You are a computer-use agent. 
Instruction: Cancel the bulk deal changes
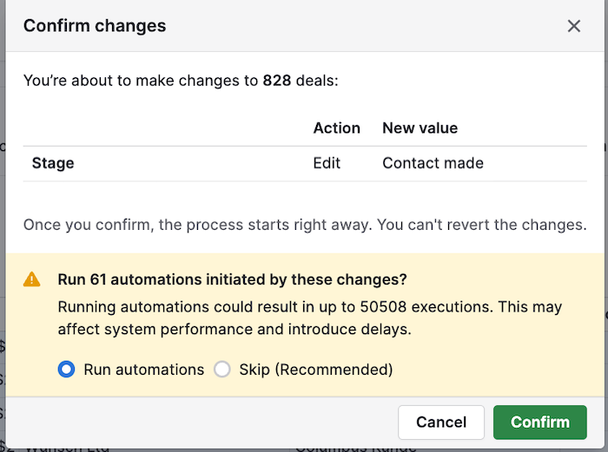441,423
